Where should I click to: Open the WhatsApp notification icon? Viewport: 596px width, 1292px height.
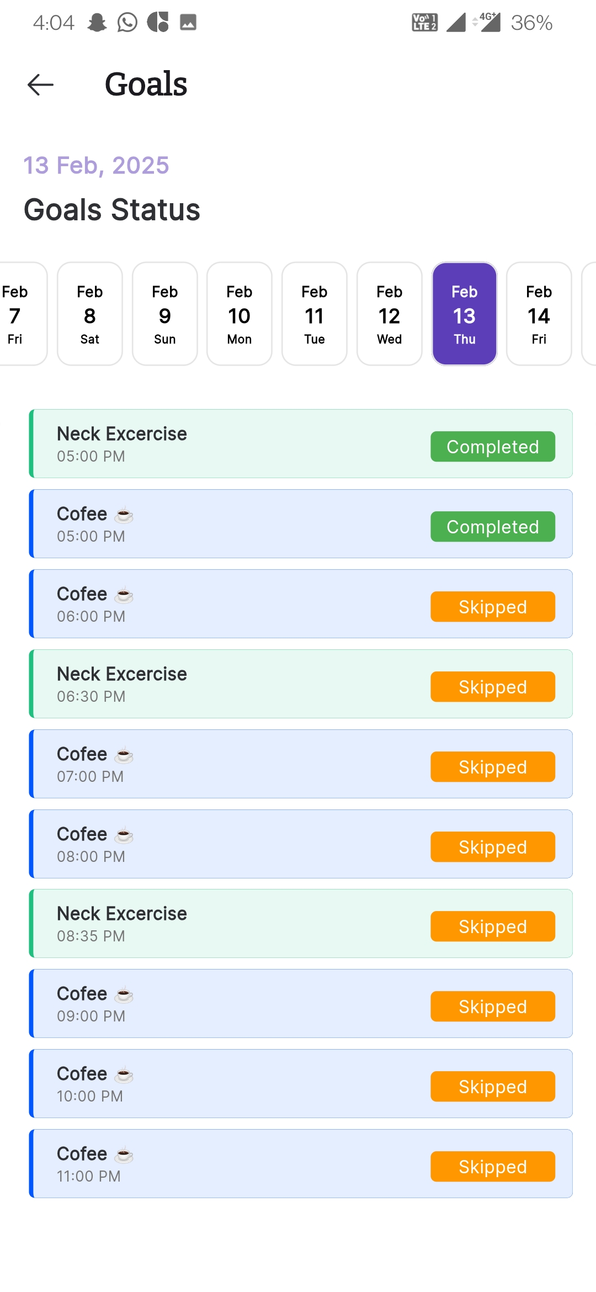[x=127, y=23]
